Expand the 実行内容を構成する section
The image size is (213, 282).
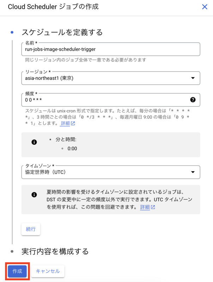pyautogui.click(x=55, y=251)
